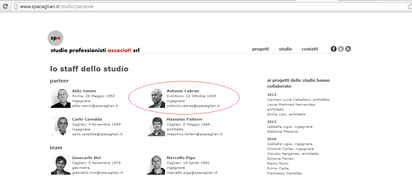Click the 'partner' section heading
This screenshot has height=176, width=412.
point(59,81)
